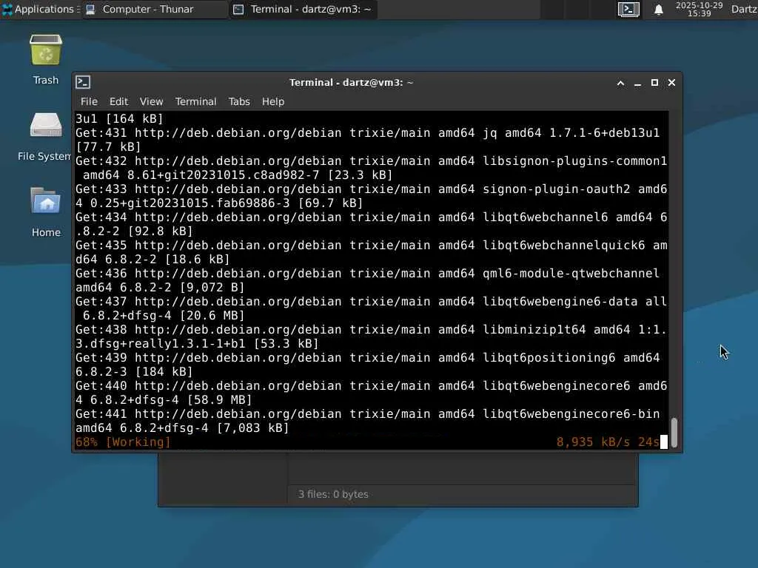Close the terminal window
The height and width of the screenshot is (568, 758).
[x=671, y=83]
